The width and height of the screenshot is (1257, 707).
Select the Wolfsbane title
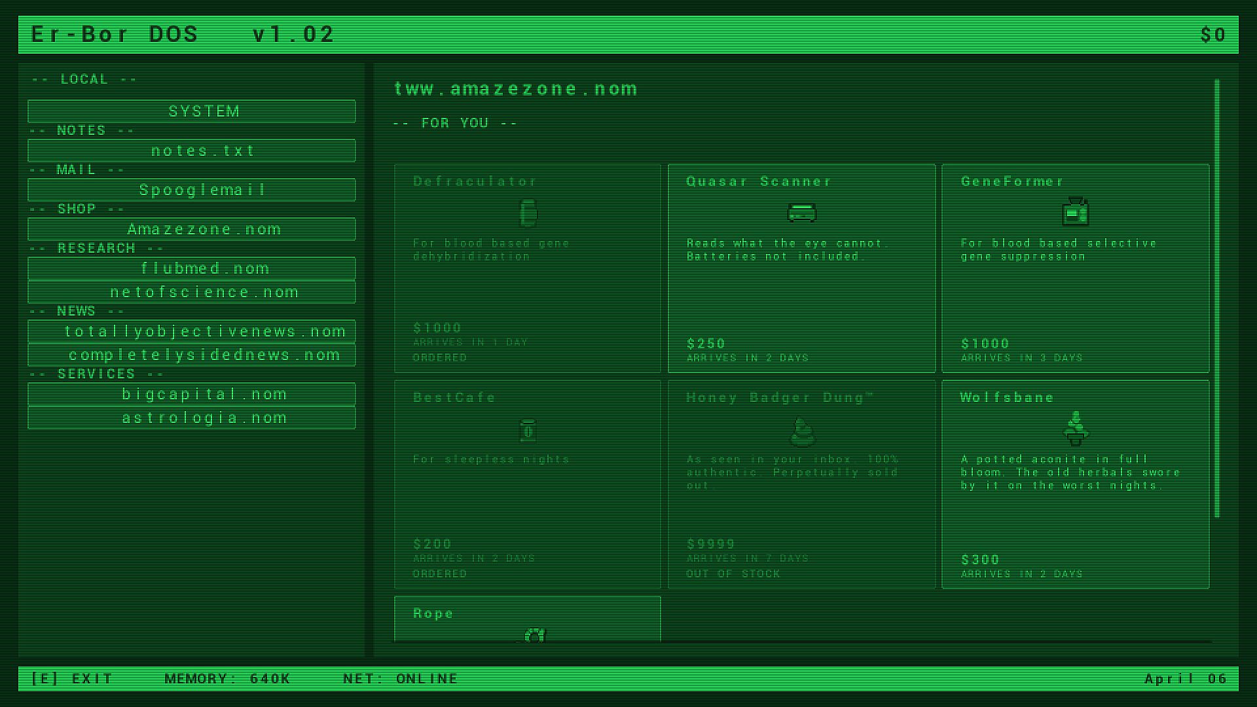(x=1007, y=397)
